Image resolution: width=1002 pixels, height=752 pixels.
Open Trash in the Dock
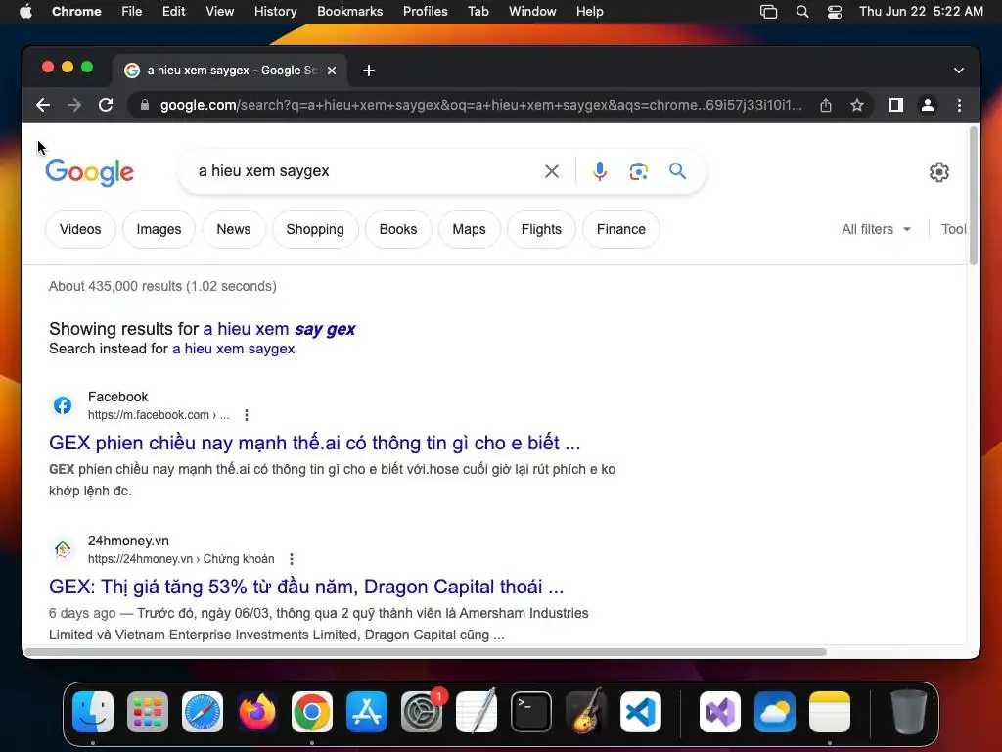(909, 712)
